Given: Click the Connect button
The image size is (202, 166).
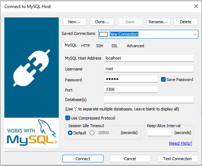Looking at the screenshot, I should (83, 159).
